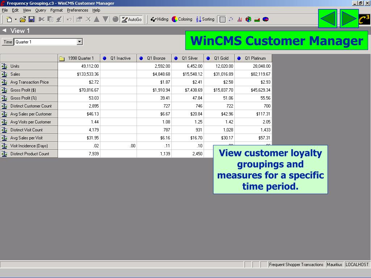Click the Avg Sales per Visit row header
This screenshot has height=278, width=371.
(29, 138)
